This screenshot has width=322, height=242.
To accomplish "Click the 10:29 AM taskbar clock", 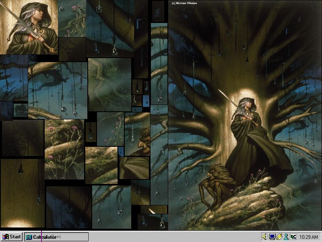I will pyautogui.click(x=309, y=237).
